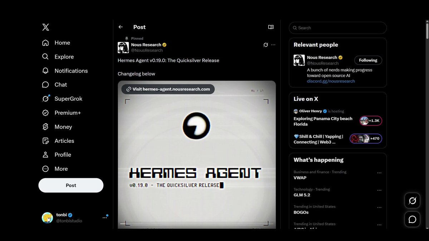Open reader view book icon

[271, 27]
